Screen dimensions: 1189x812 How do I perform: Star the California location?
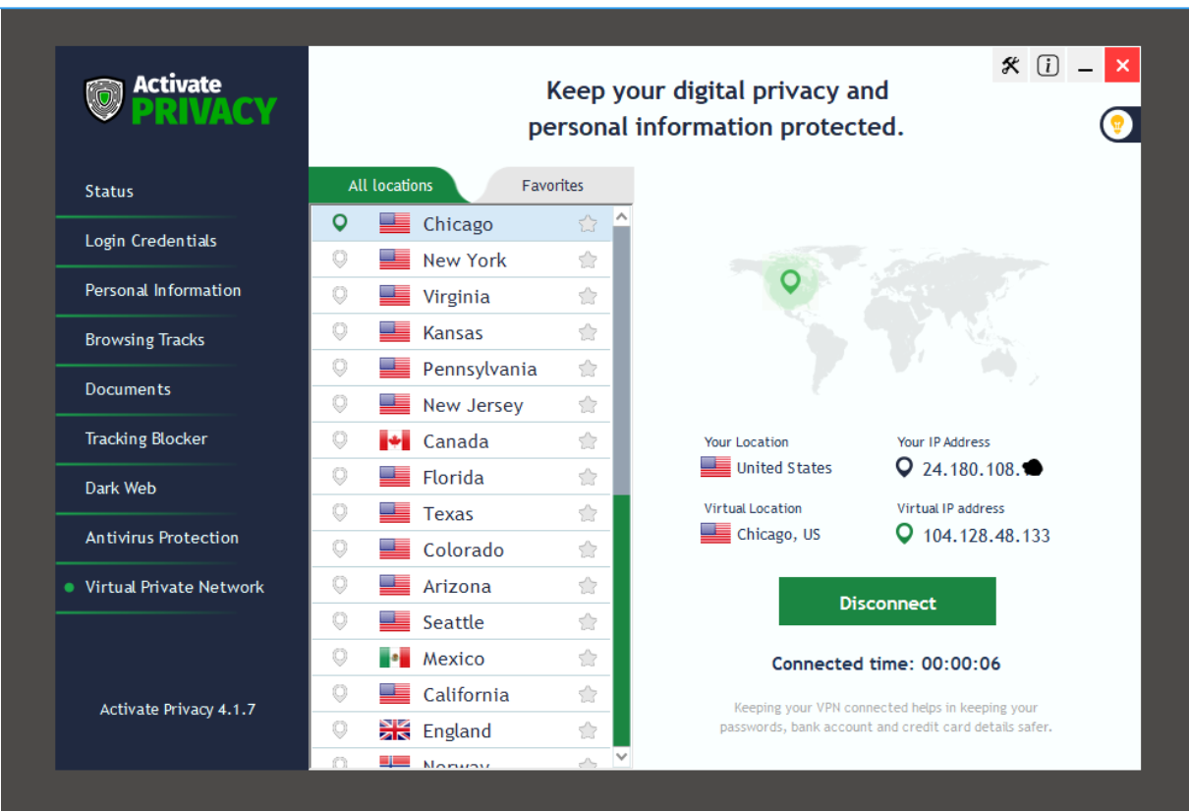coord(588,695)
